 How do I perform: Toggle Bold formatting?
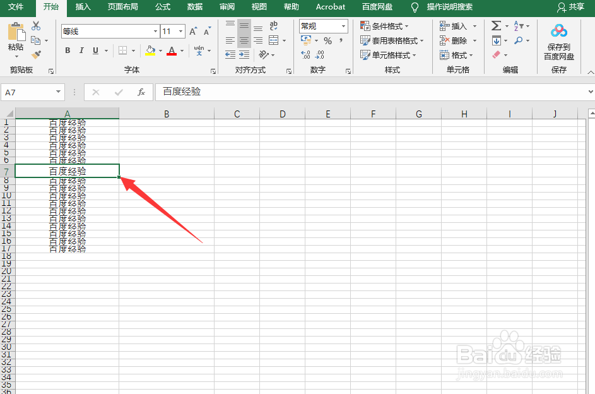pos(68,51)
